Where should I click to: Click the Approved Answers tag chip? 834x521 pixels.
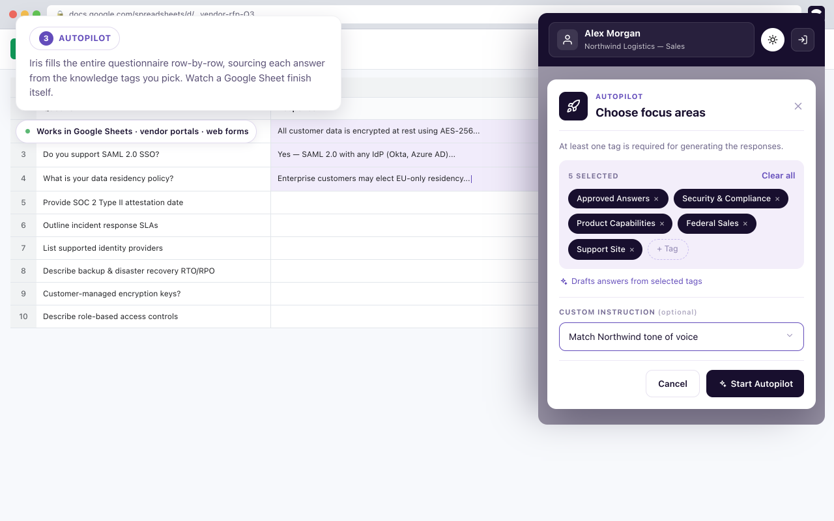pos(618,199)
